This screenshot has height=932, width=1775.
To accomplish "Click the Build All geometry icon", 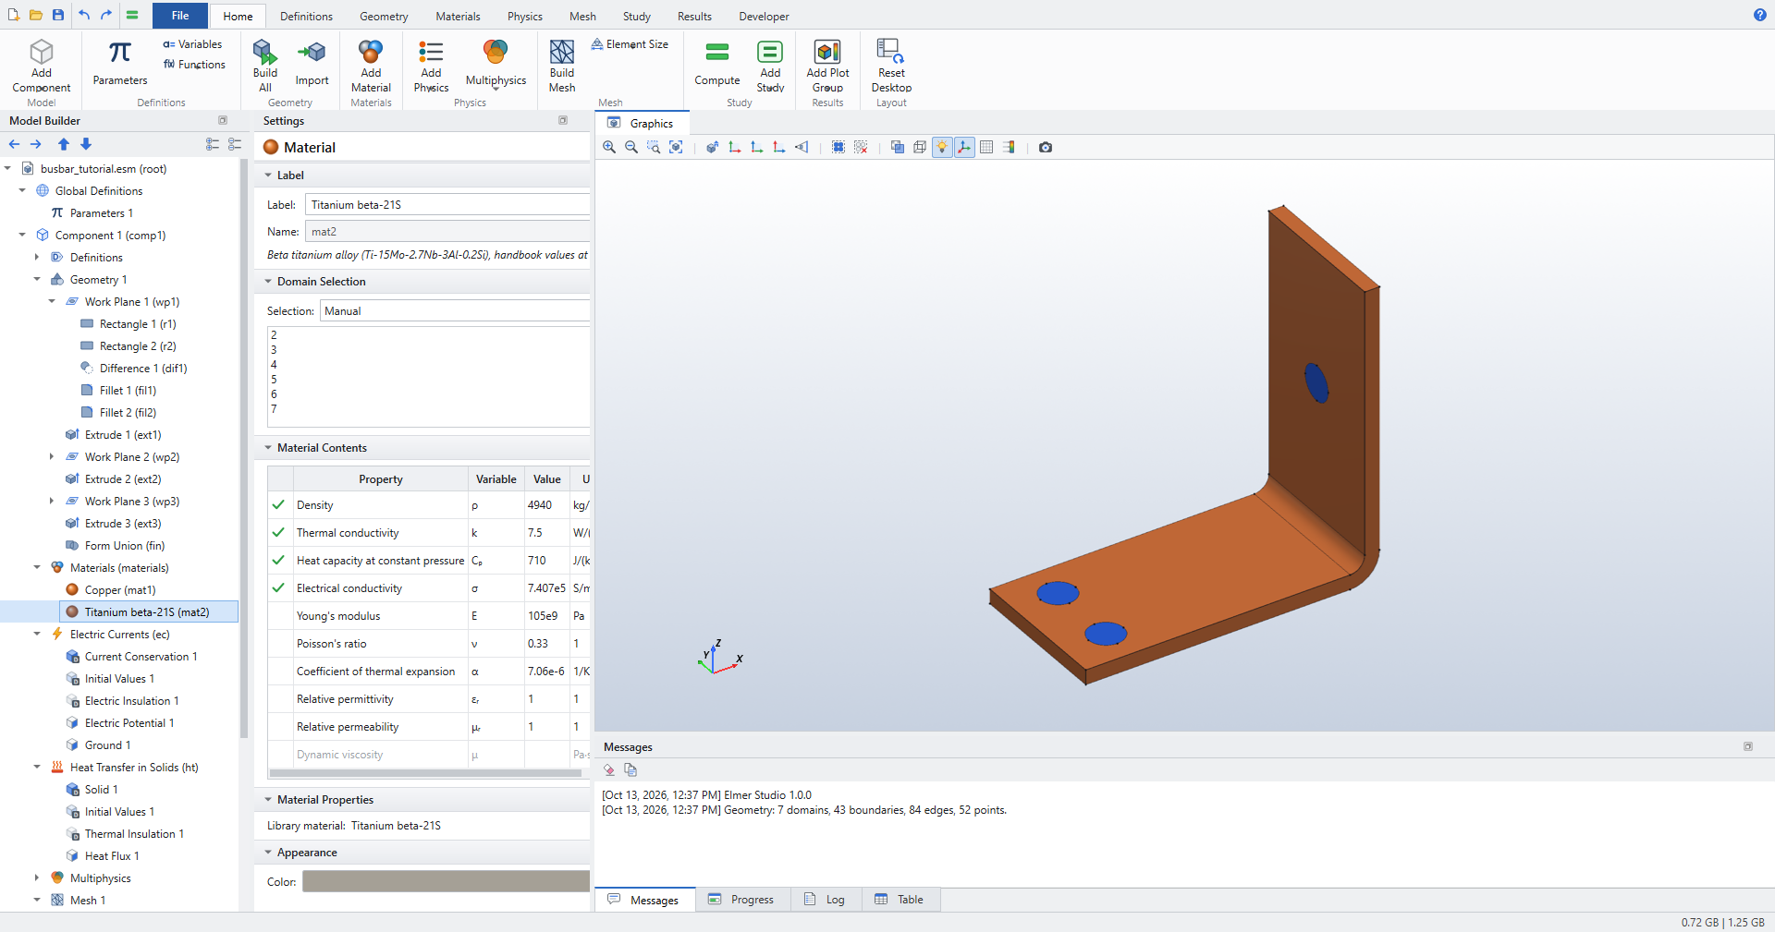I will tap(265, 66).
